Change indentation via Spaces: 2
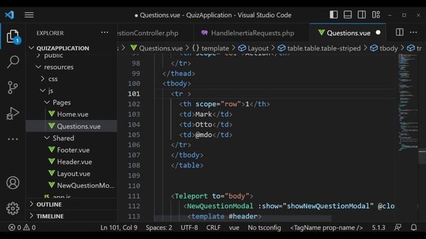This screenshot has width=426, height=239. click(x=159, y=228)
